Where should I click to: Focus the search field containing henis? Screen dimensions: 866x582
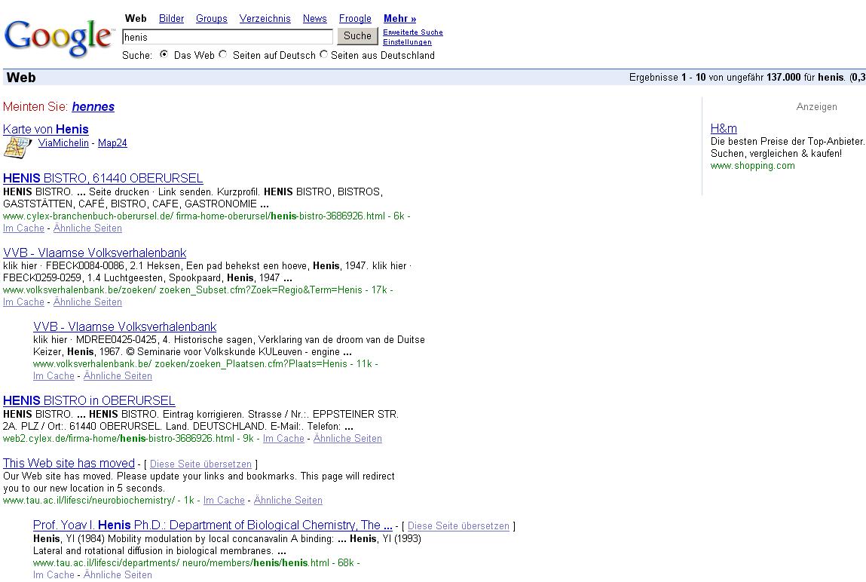[x=227, y=37]
